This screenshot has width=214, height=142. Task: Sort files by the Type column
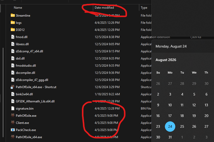[x=144, y=8]
